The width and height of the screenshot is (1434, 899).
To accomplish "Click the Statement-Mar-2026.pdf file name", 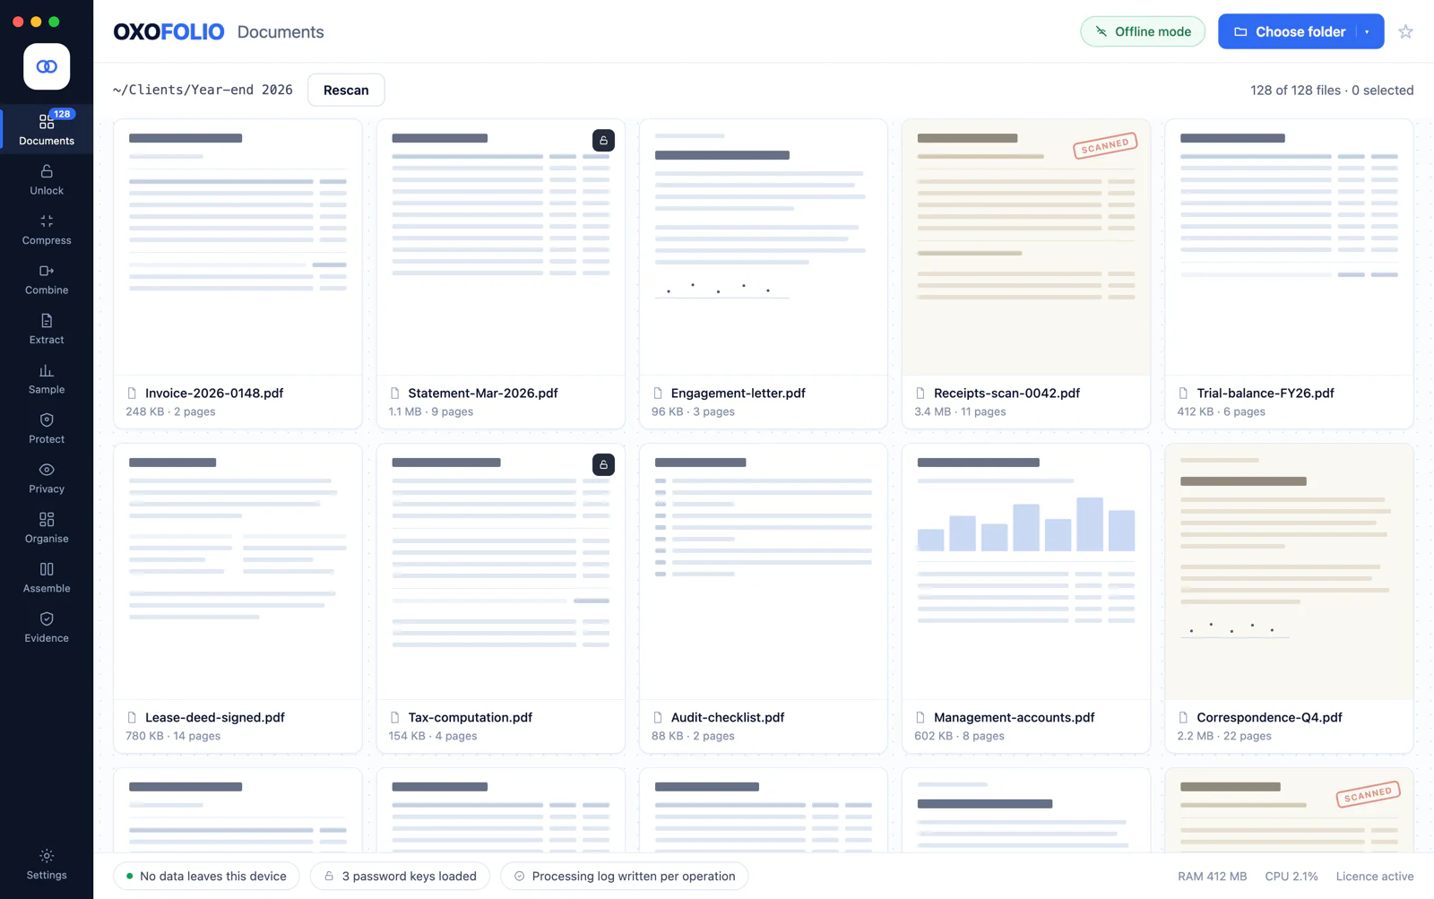I will (483, 393).
